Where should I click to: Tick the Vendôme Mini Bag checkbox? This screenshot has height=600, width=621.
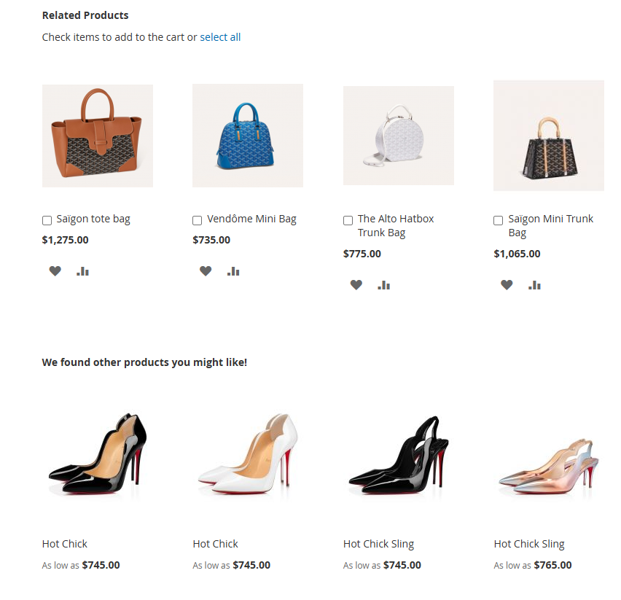[198, 220]
